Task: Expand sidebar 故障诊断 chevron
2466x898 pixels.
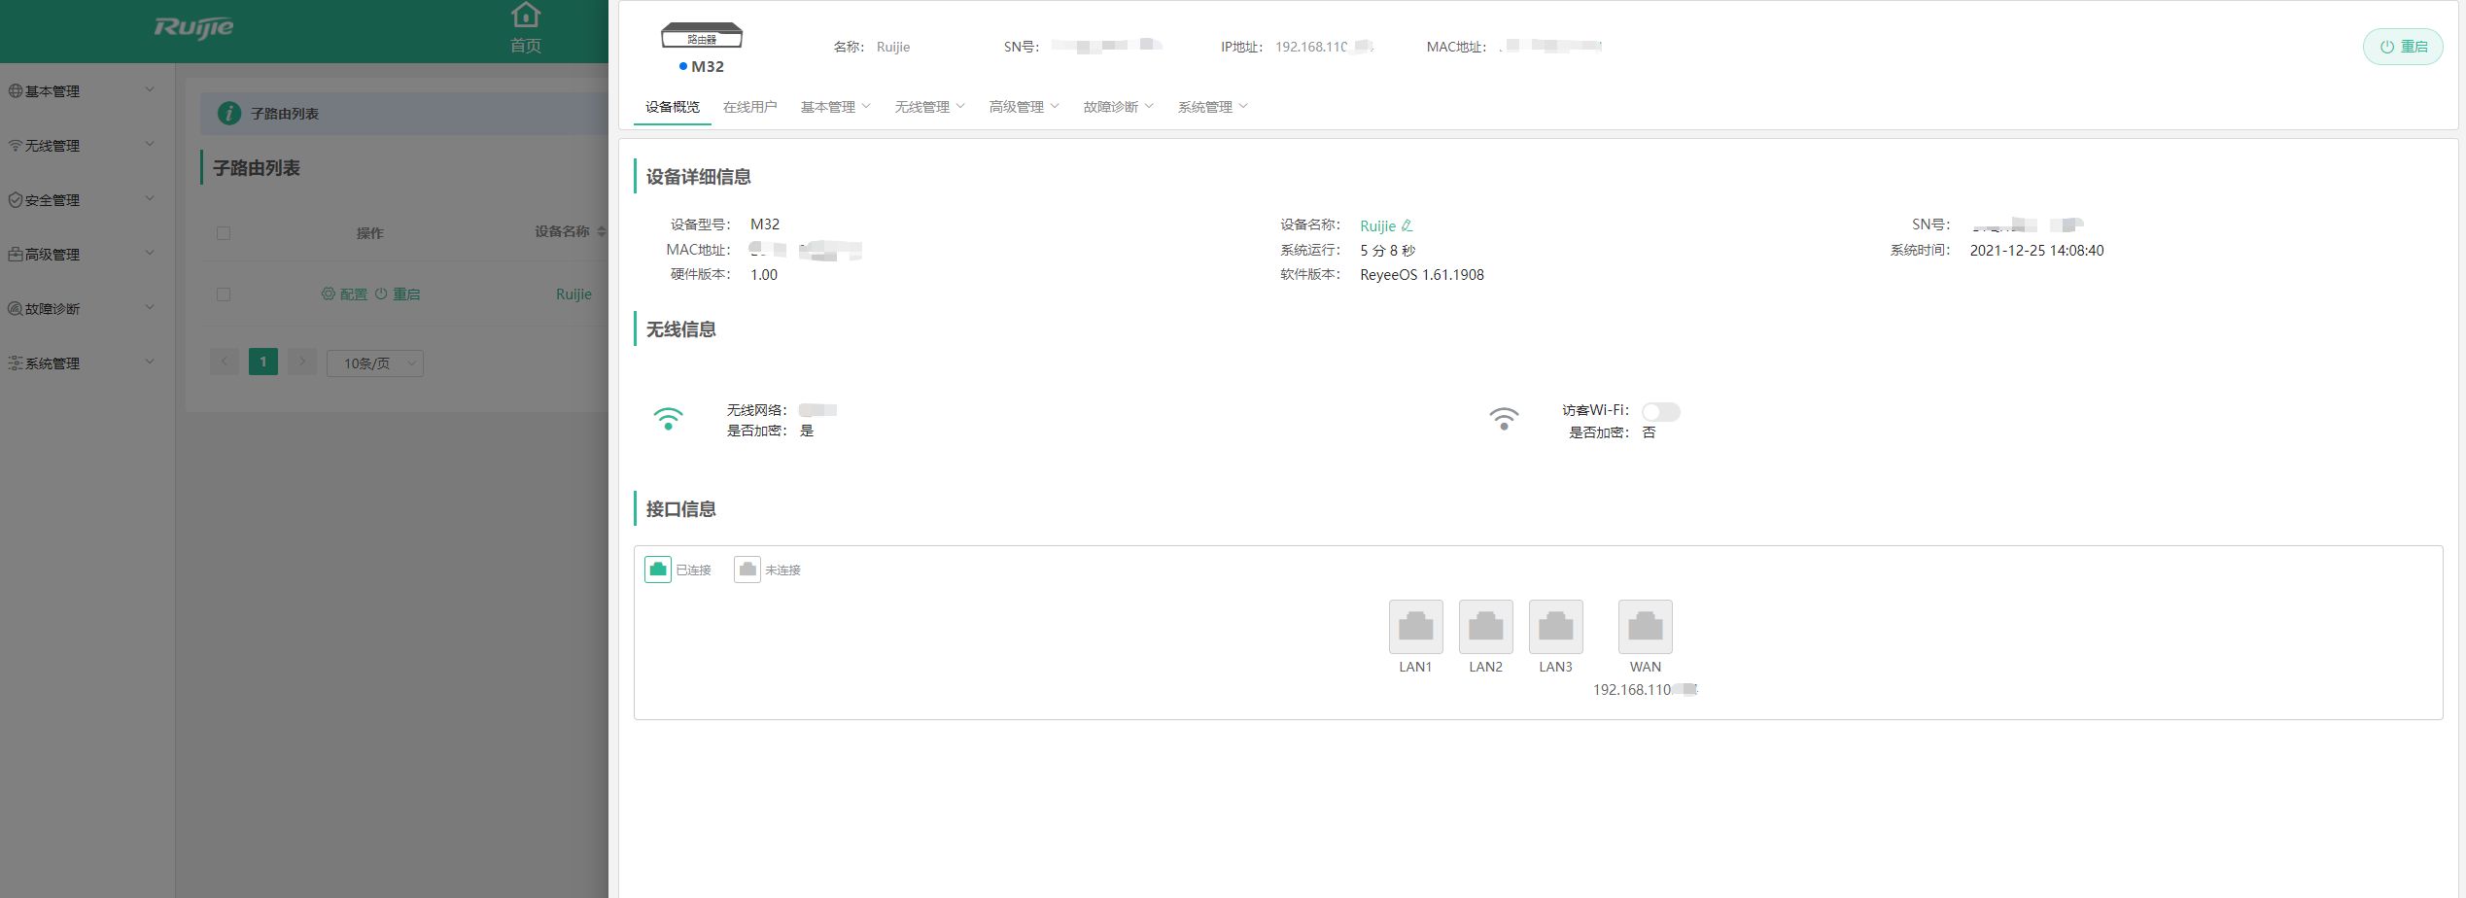Action: pyautogui.click(x=150, y=308)
